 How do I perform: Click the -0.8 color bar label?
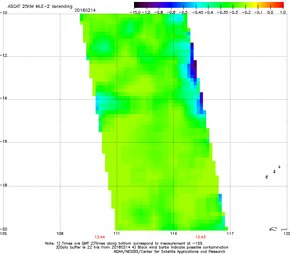(158, 13)
